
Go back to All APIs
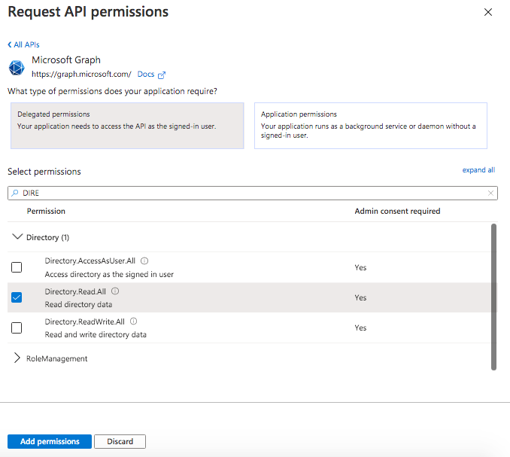pyautogui.click(x=23, y=44)
